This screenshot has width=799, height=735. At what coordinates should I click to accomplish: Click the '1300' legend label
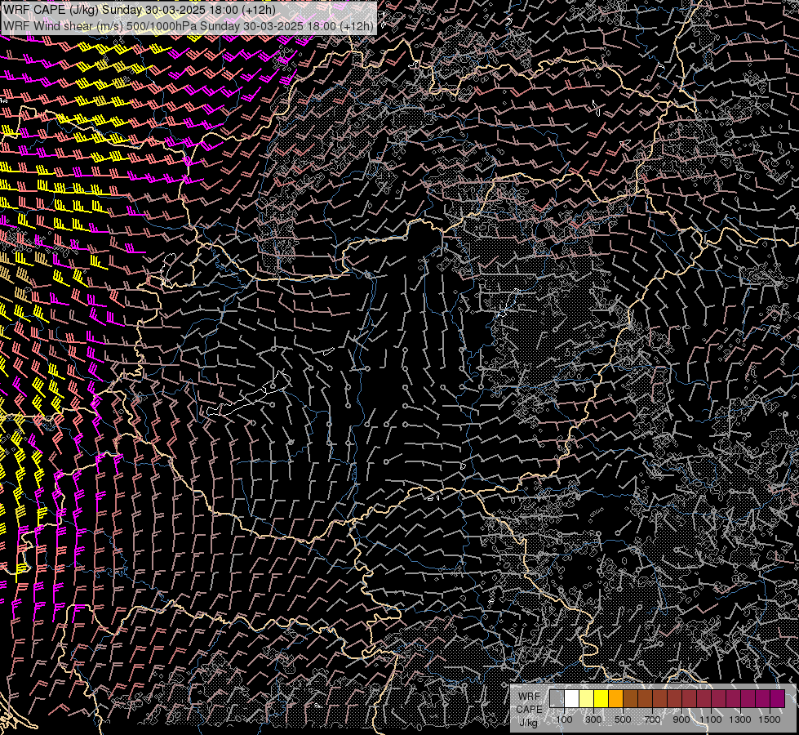click(740, 719)
